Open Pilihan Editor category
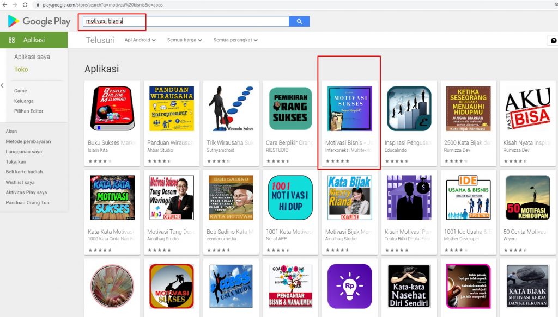 tap(28, 111)
